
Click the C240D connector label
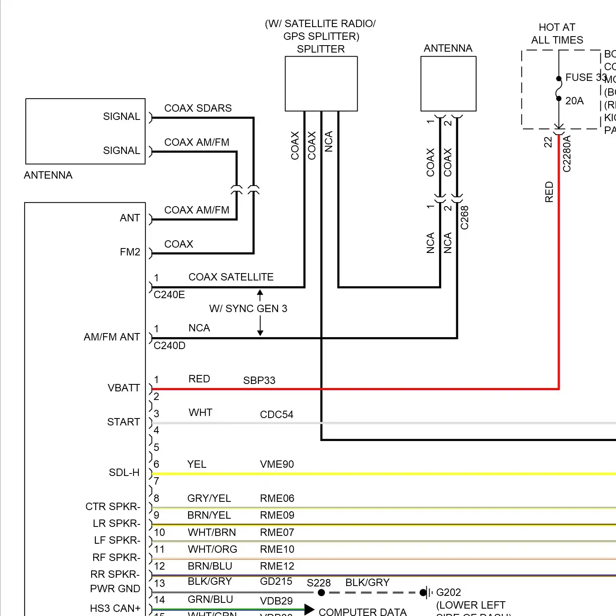pos(170,345)
